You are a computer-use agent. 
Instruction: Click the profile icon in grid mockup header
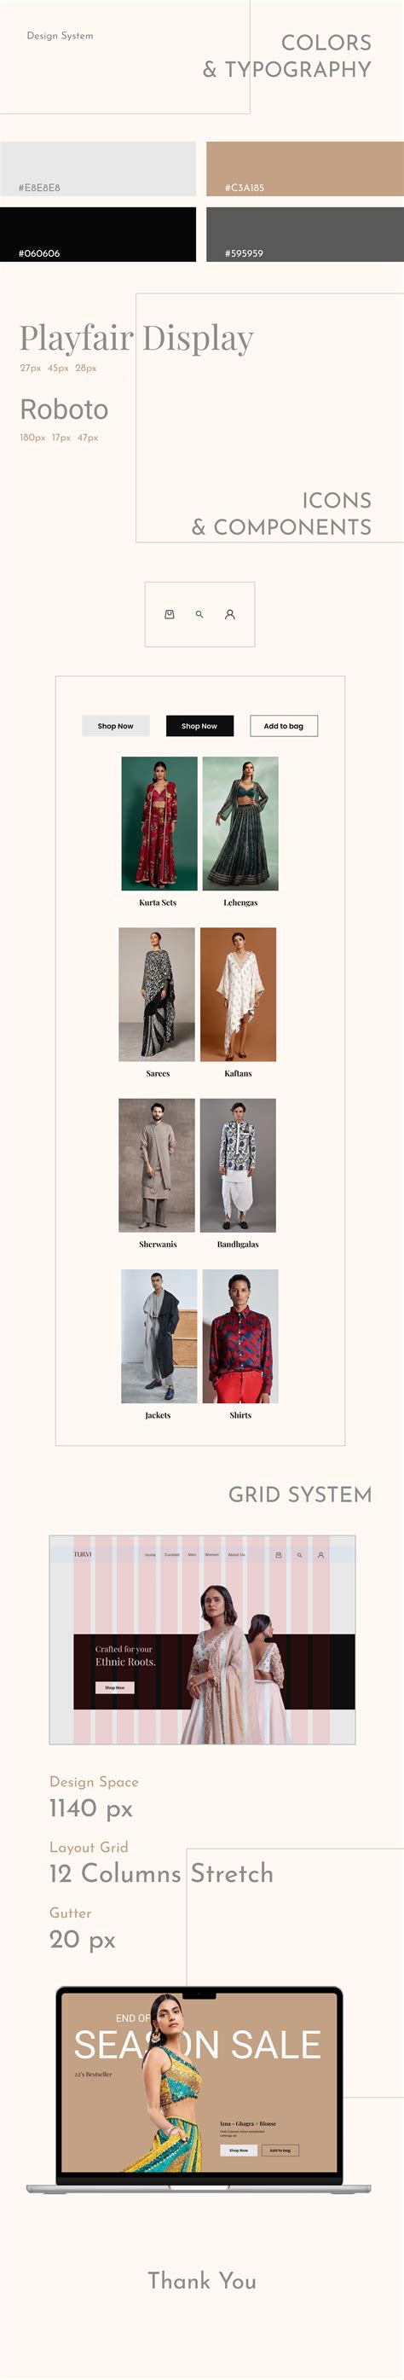pos(321,1555)
